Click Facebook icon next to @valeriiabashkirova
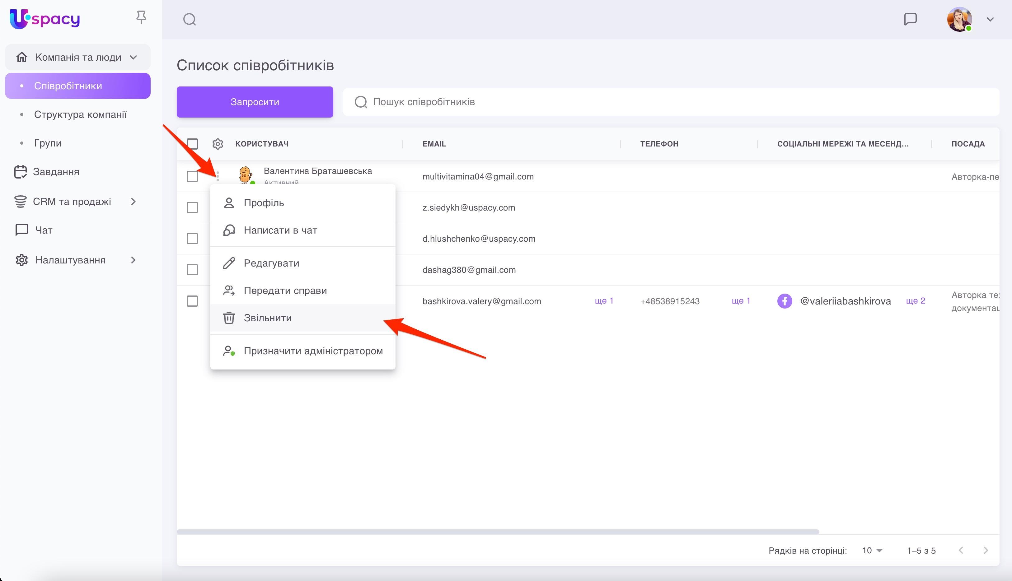 pos(785,301)
